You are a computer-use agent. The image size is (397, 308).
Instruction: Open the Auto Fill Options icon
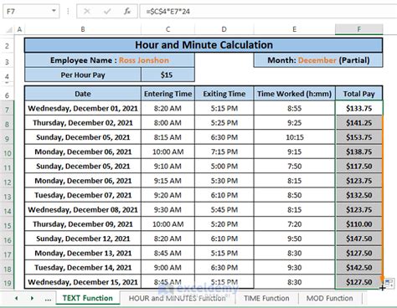(x=389, y=283)
